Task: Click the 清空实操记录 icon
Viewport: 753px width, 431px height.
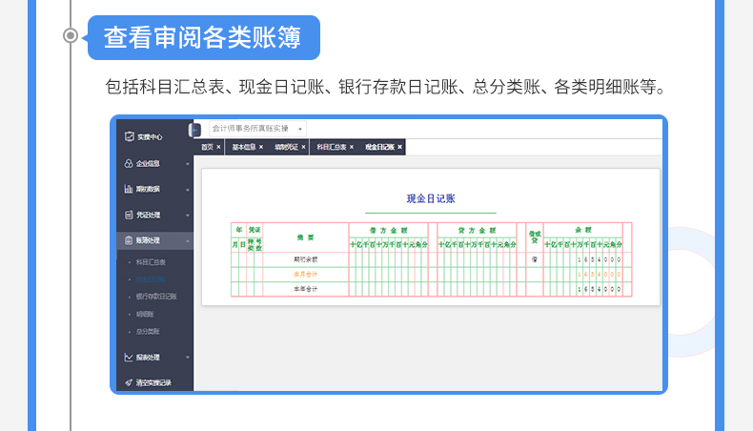Action: pos(129,382)
